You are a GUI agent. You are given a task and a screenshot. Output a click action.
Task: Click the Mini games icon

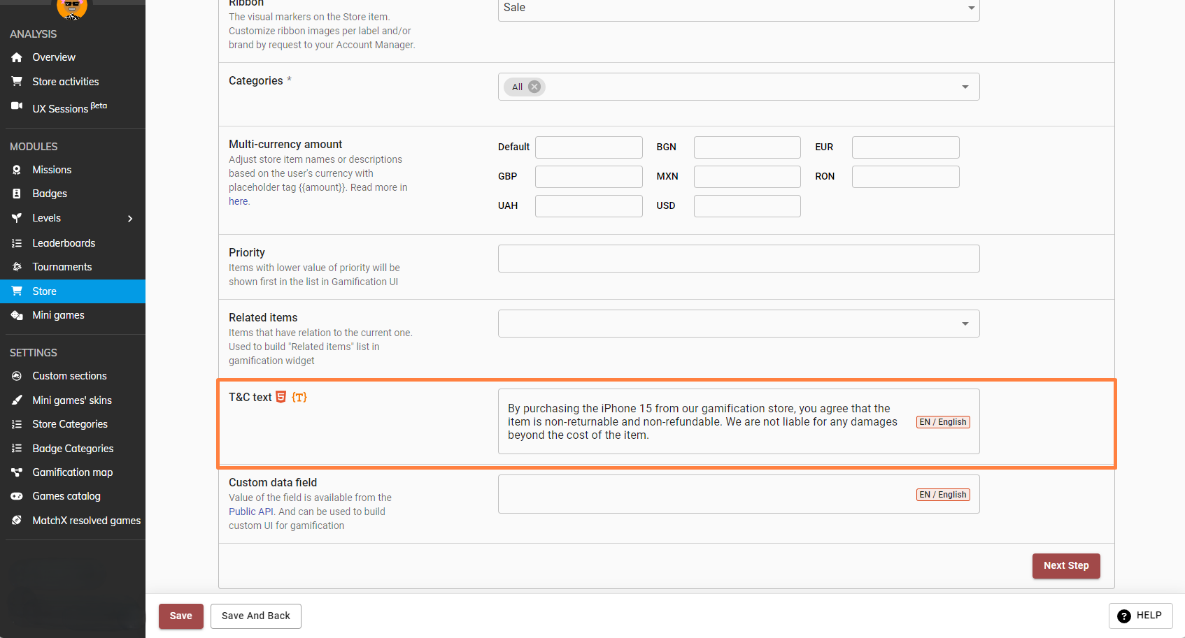(17, 315)
